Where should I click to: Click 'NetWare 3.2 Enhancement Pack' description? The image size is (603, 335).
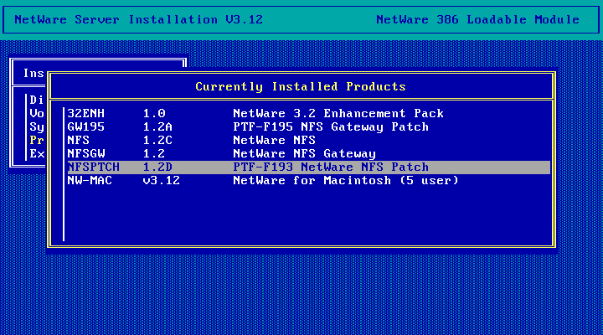coord(338,113)
